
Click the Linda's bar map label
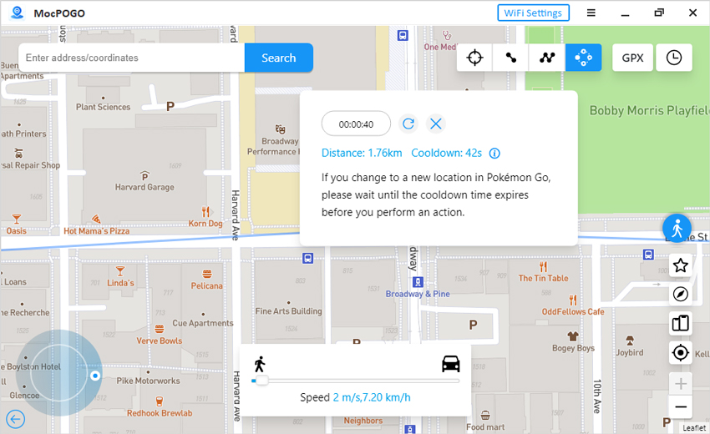120,283
